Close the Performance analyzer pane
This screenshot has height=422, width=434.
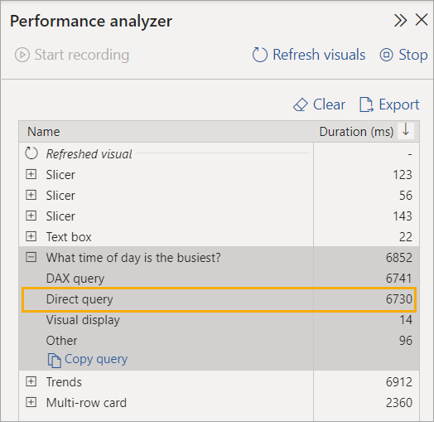(422, 20)
